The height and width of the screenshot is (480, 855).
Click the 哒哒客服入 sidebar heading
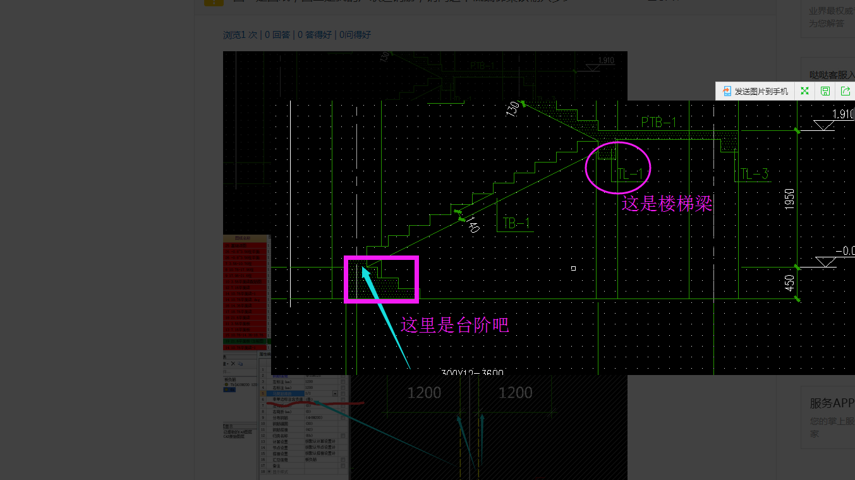832,75
